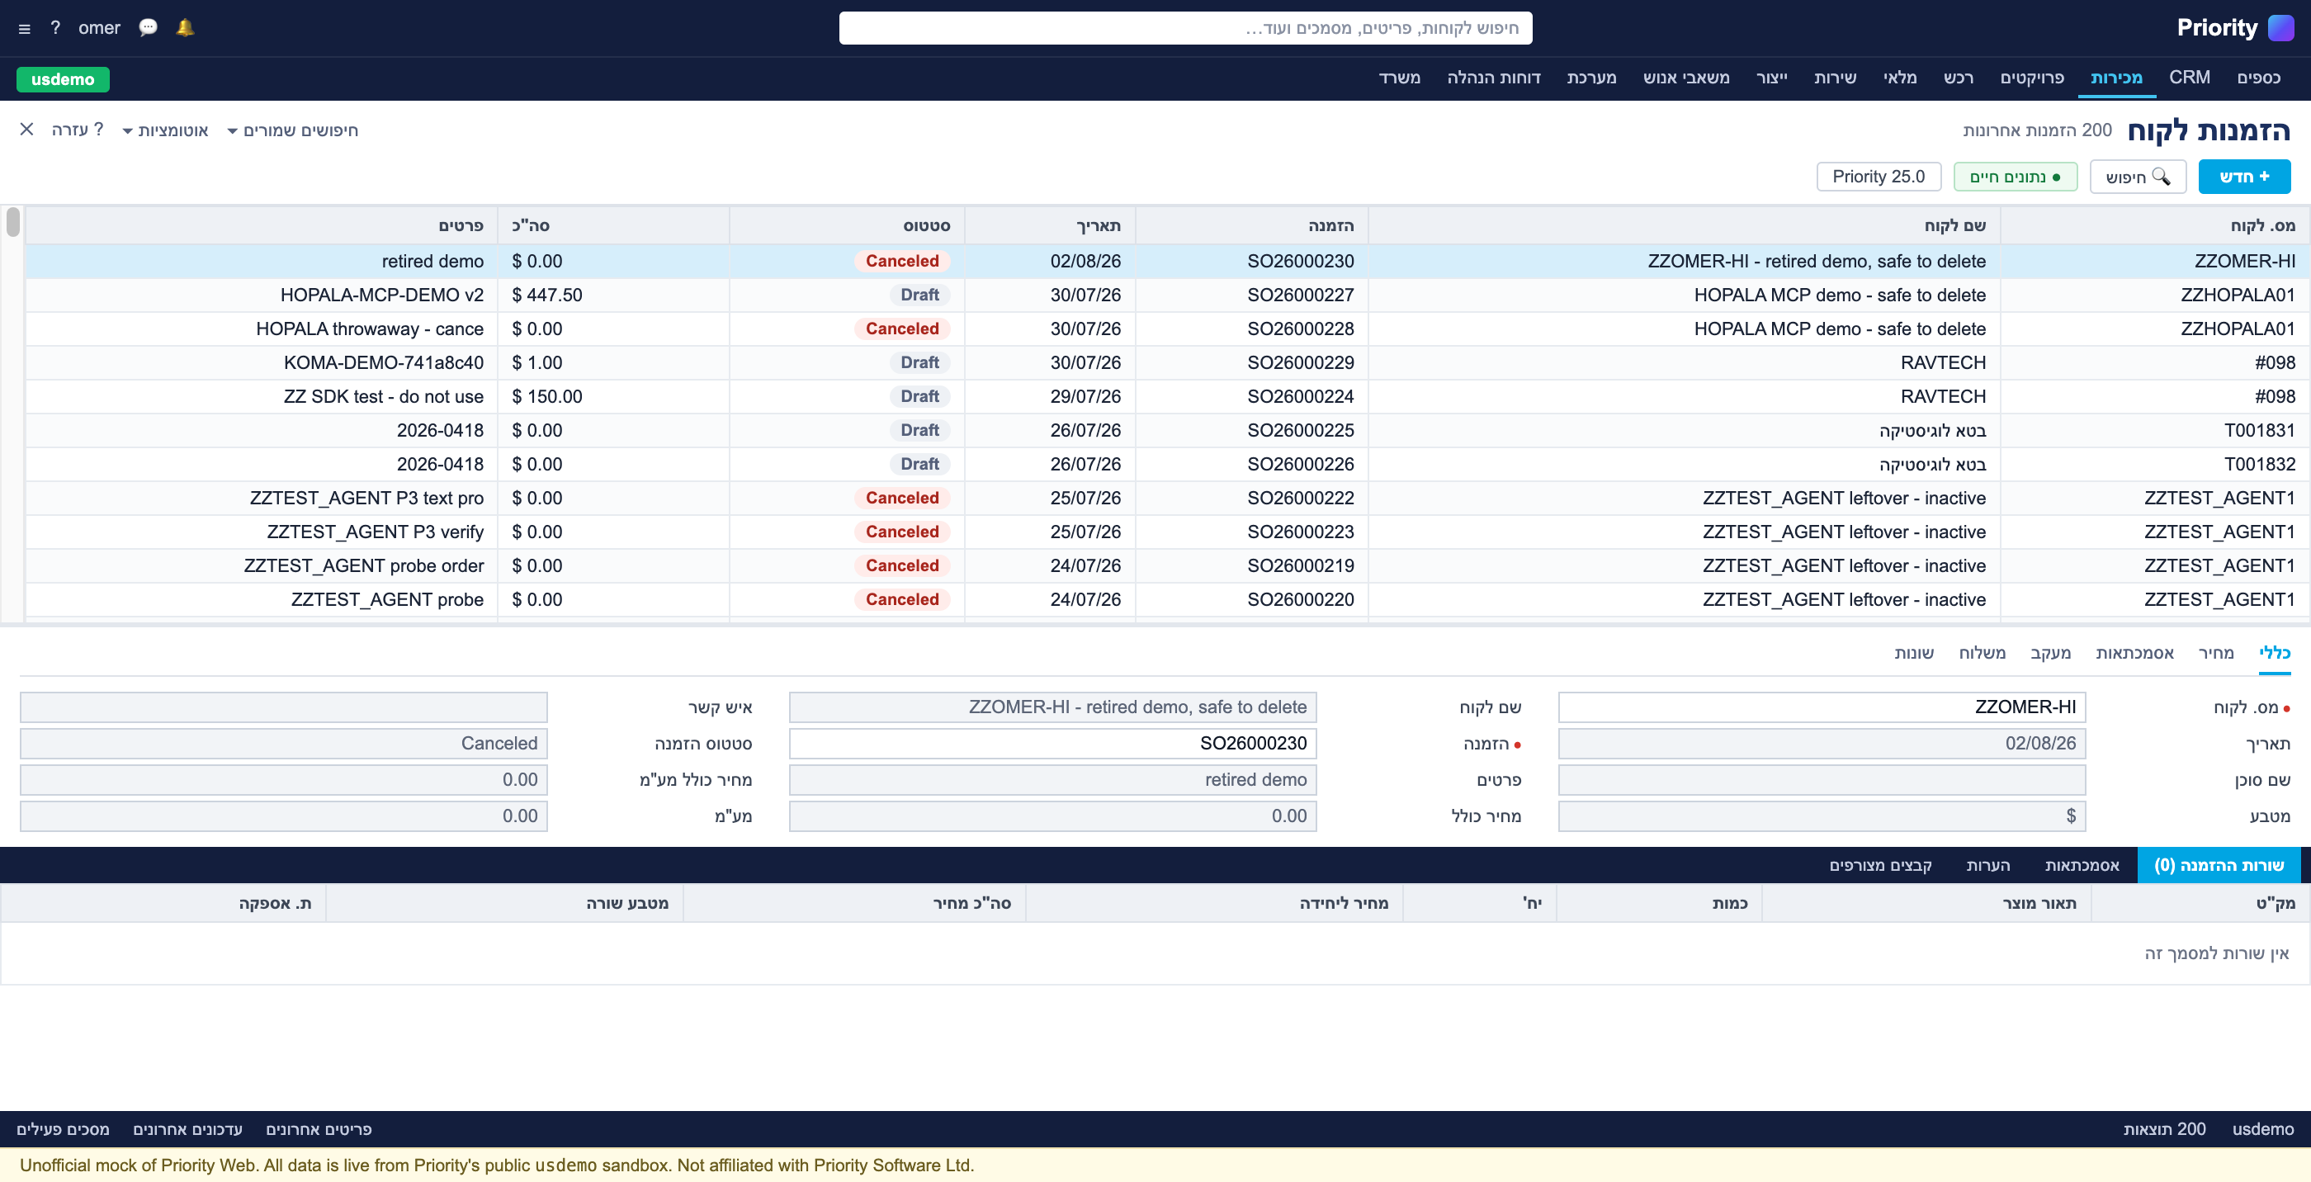This screenshot has width=2311, height=1182.
Task: Open the CRM menu
Action: [2189, 78]
